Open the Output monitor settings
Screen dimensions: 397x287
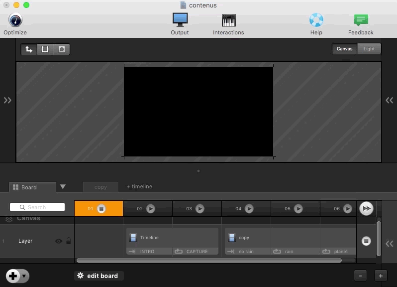[180, 20]
